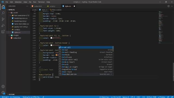The image size is (174, 98).
Task: Click Port : 5500 live server status
Action: tap(151, 97)
